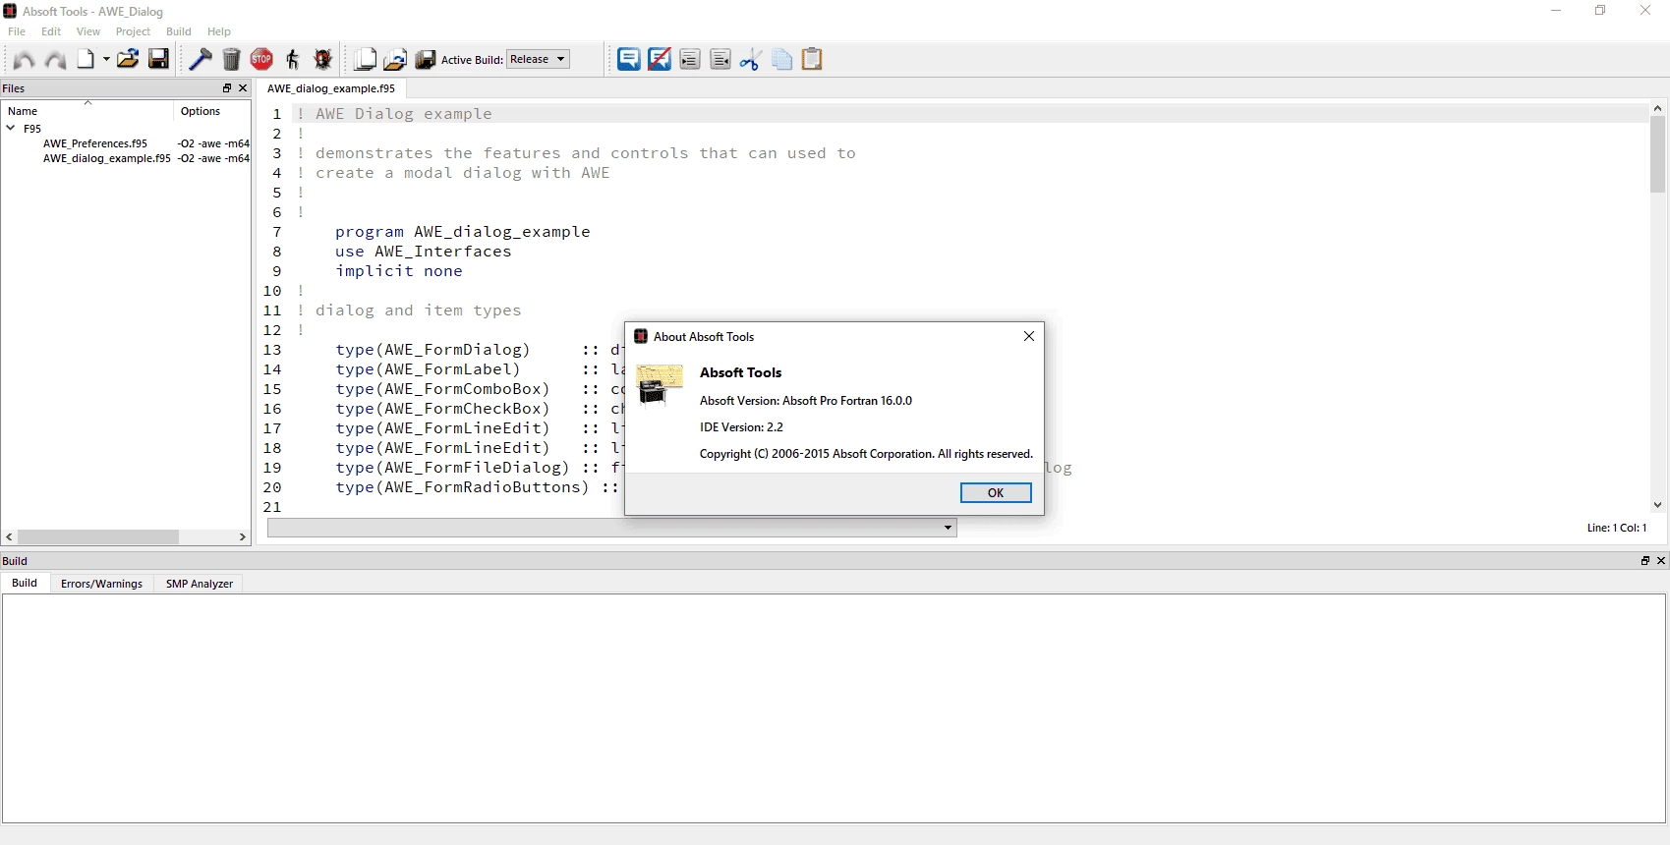Stop the build with STOP icon
This screenshot has height=845, width=1670.
point(261,59)
